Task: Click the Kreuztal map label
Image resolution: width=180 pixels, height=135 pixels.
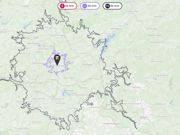Action: click(136, 87)
